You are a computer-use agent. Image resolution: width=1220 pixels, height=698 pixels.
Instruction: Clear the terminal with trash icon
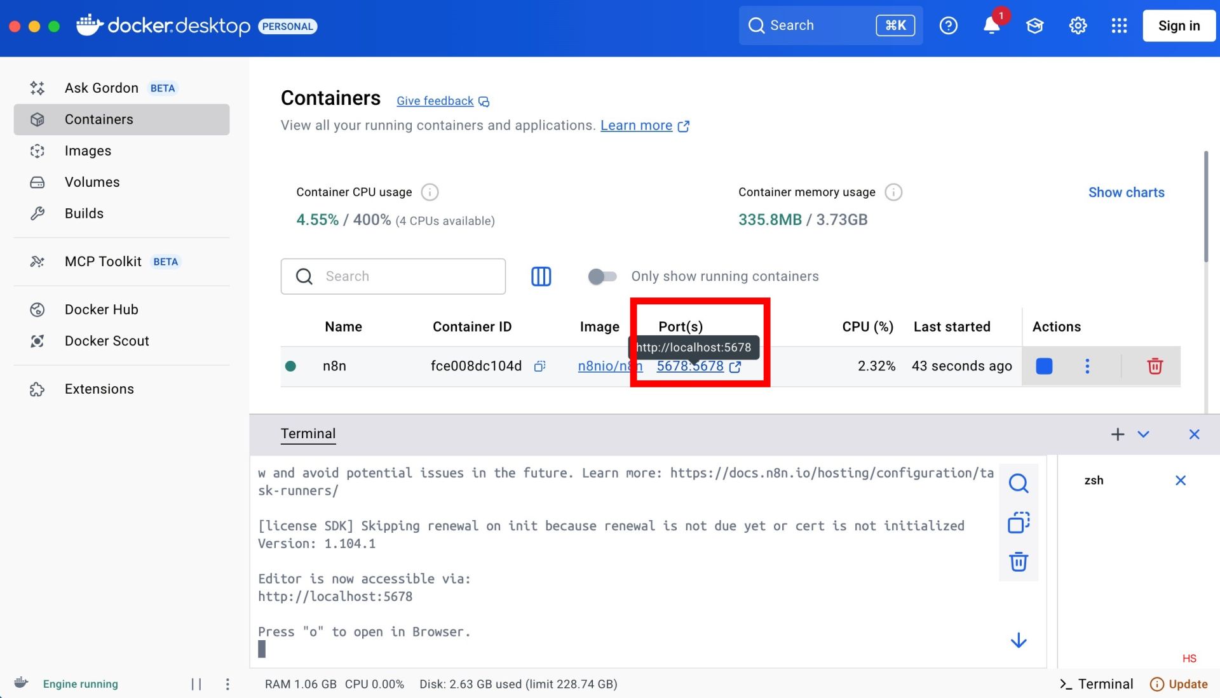(1018, 561)
